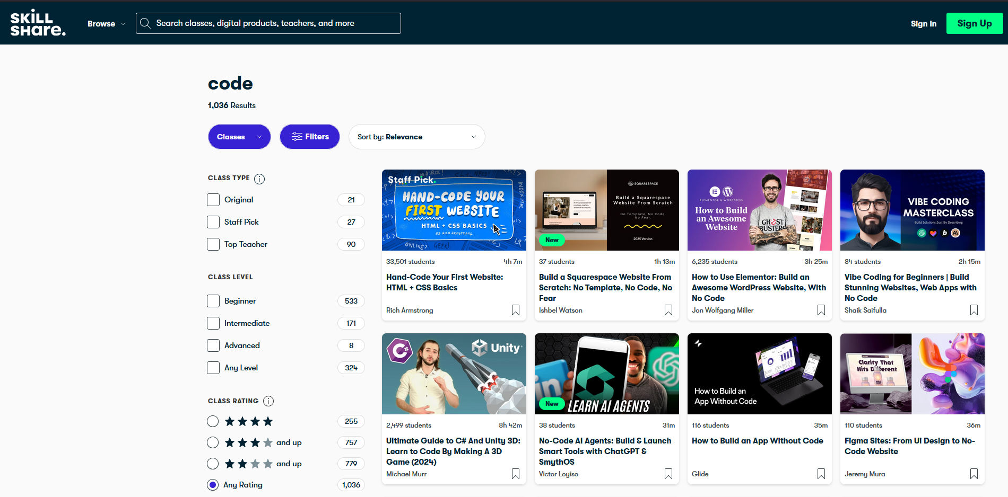Screen dimensions: 1008x497
Task: Click the 1,036 Results count text
Action: [232, 105]
